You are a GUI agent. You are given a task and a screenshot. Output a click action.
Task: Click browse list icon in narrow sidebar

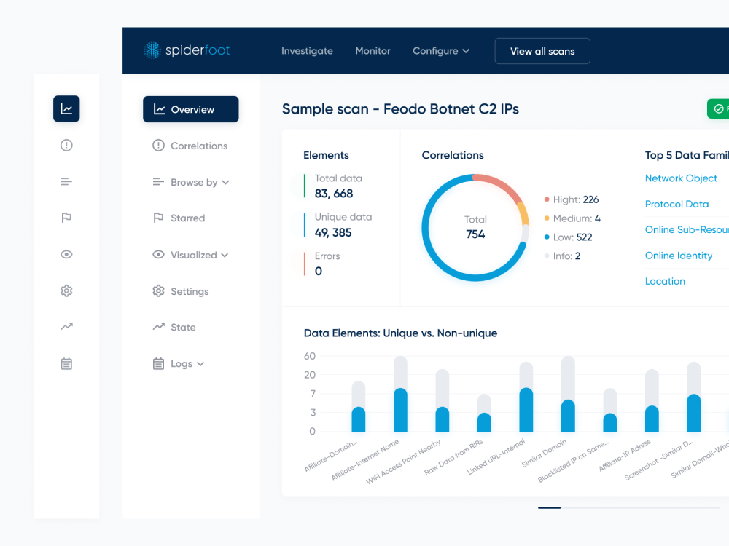(66, 181)
